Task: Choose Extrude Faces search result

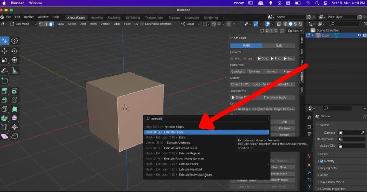Action: pyautogui.click(x=206, y=132)
